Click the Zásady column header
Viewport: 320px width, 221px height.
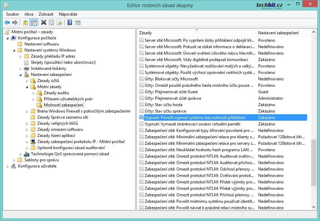click(x=146, y=33)
